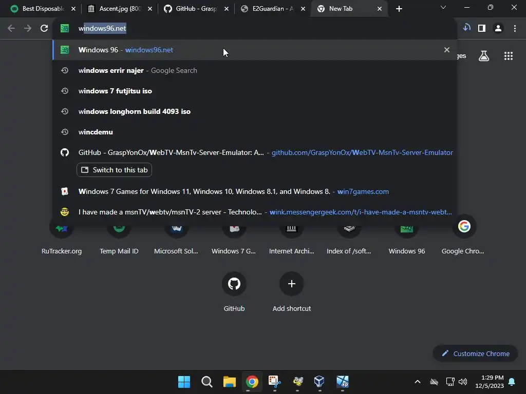This screenshot has height=394, width=526.
Task: Open the tab search dropdown chevron
Action: [443, 7]
